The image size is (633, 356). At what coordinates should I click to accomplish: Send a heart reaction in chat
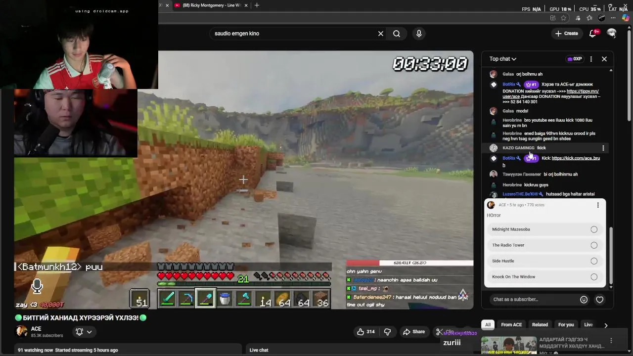pos(599,299)
